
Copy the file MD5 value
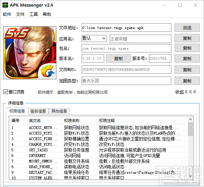tap(187, 70)
